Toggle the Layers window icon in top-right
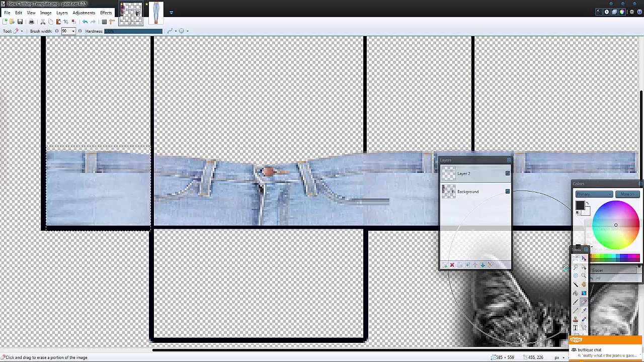 point(614,12)
